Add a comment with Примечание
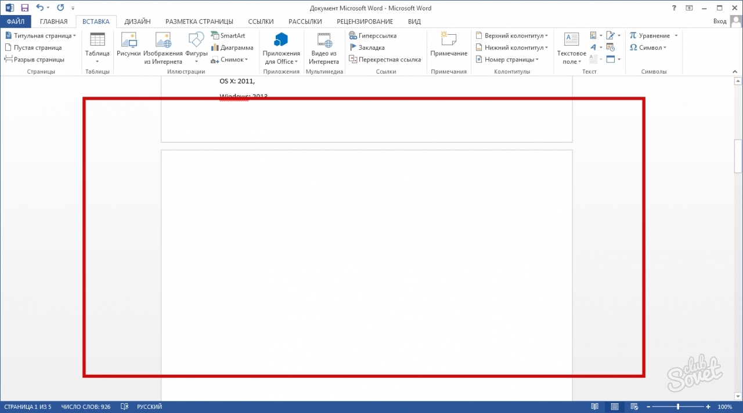This screenshot has height=413, width=743. (448, 45)
